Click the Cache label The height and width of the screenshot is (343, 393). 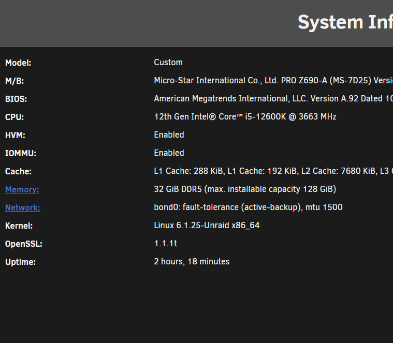[x=18, y=172]
